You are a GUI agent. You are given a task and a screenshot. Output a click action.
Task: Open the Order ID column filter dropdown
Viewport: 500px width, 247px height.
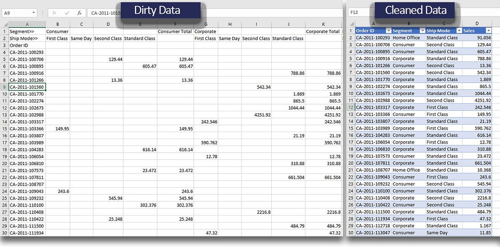click(x=388, y=30)
